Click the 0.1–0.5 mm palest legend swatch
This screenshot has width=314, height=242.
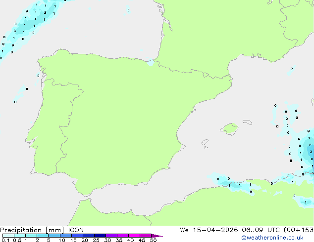pyautogui.click(x=8, y=236)
